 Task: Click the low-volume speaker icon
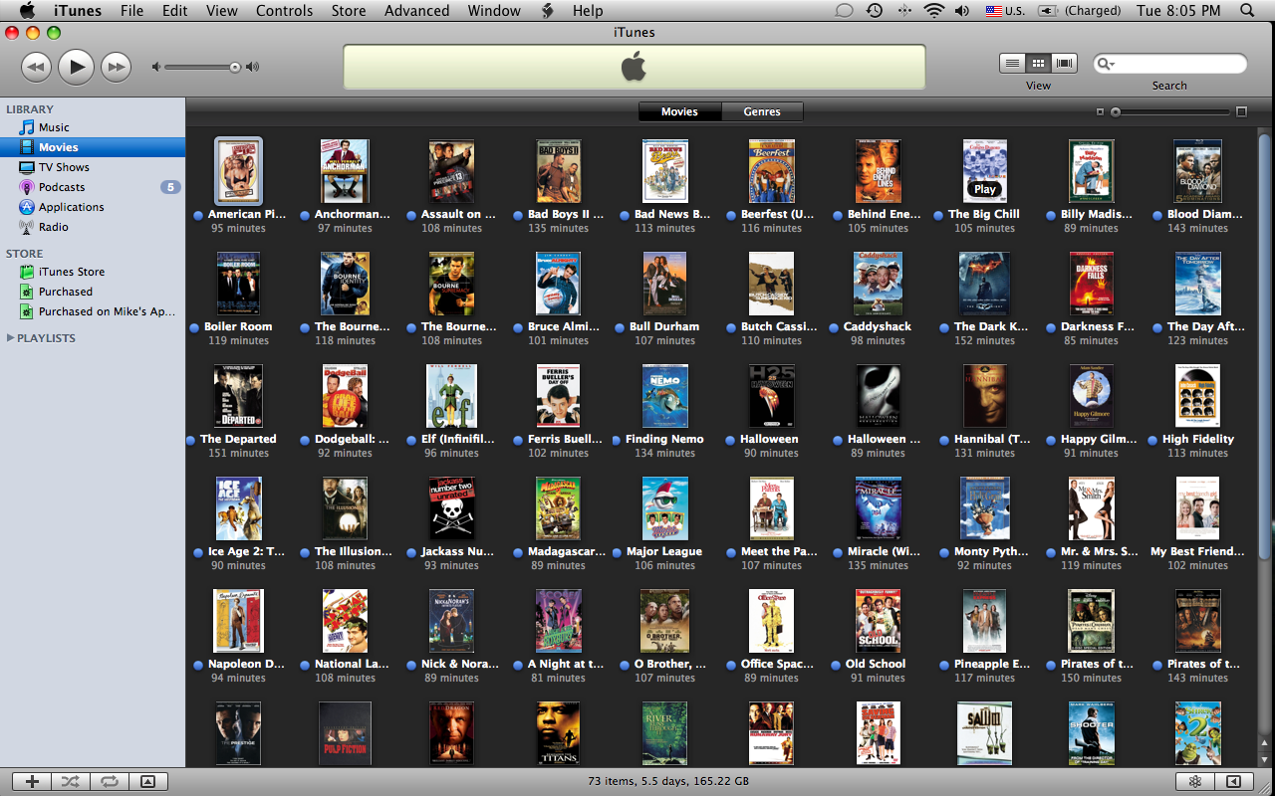155,68
